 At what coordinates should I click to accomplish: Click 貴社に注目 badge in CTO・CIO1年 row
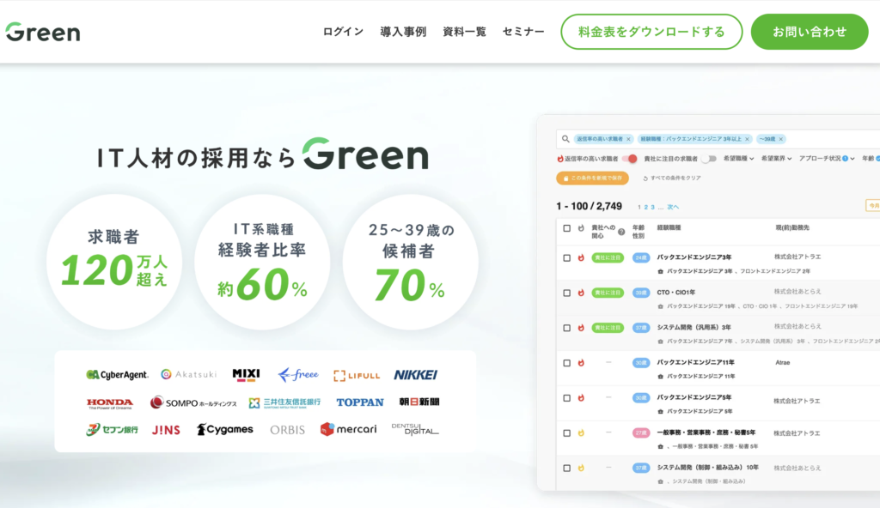[x=608, y=293]
